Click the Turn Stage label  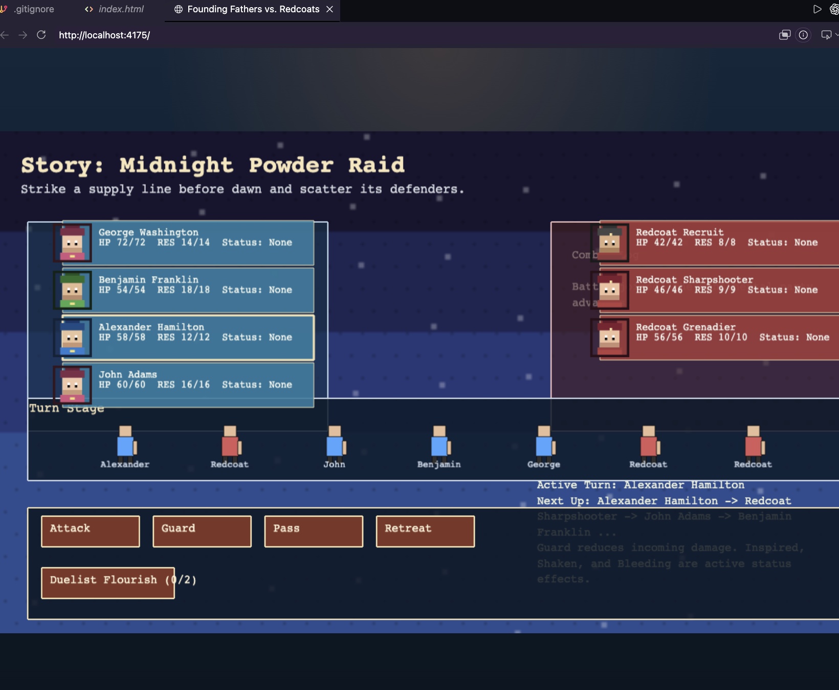tap(67, 408)
